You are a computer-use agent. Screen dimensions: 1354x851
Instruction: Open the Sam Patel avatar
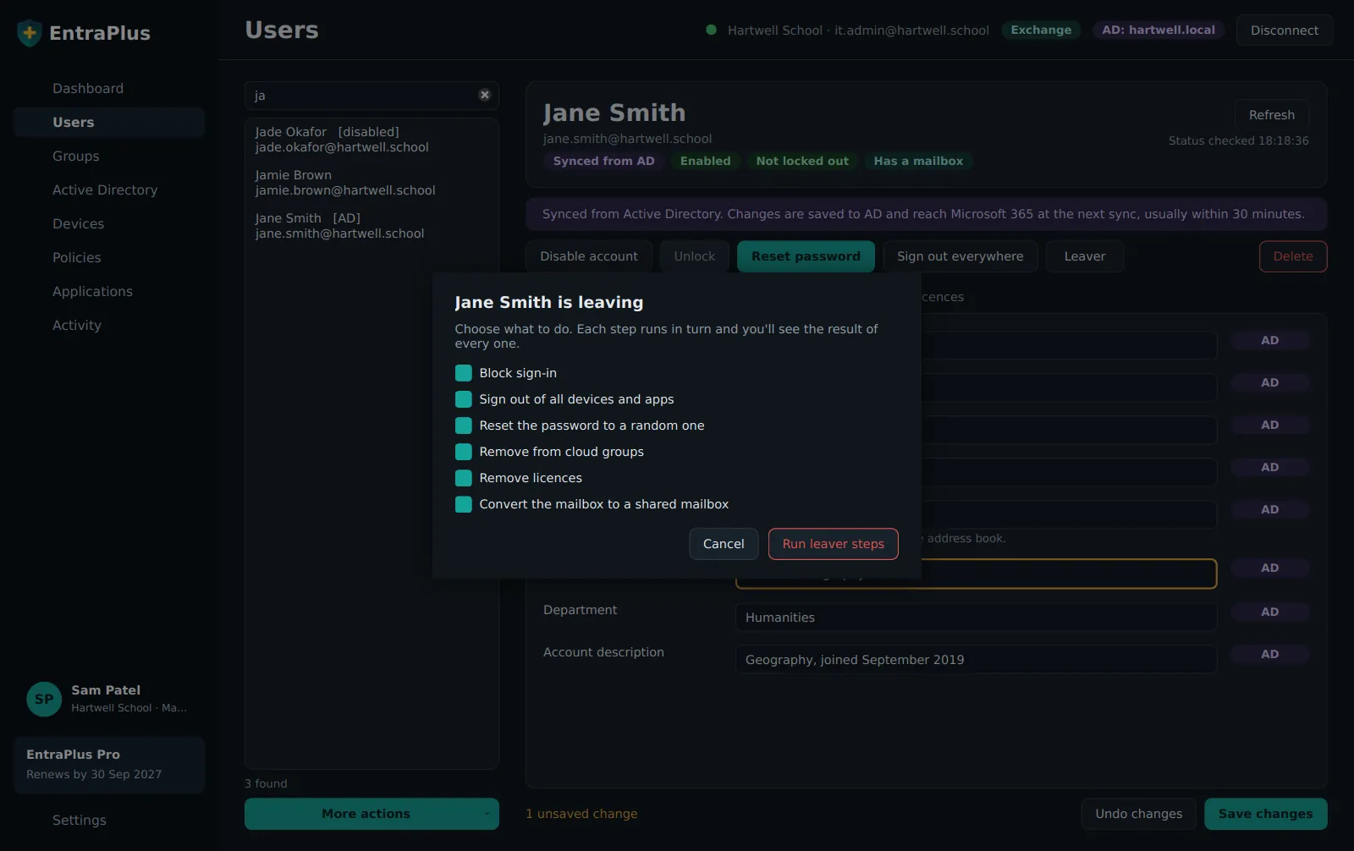point(44,699)
